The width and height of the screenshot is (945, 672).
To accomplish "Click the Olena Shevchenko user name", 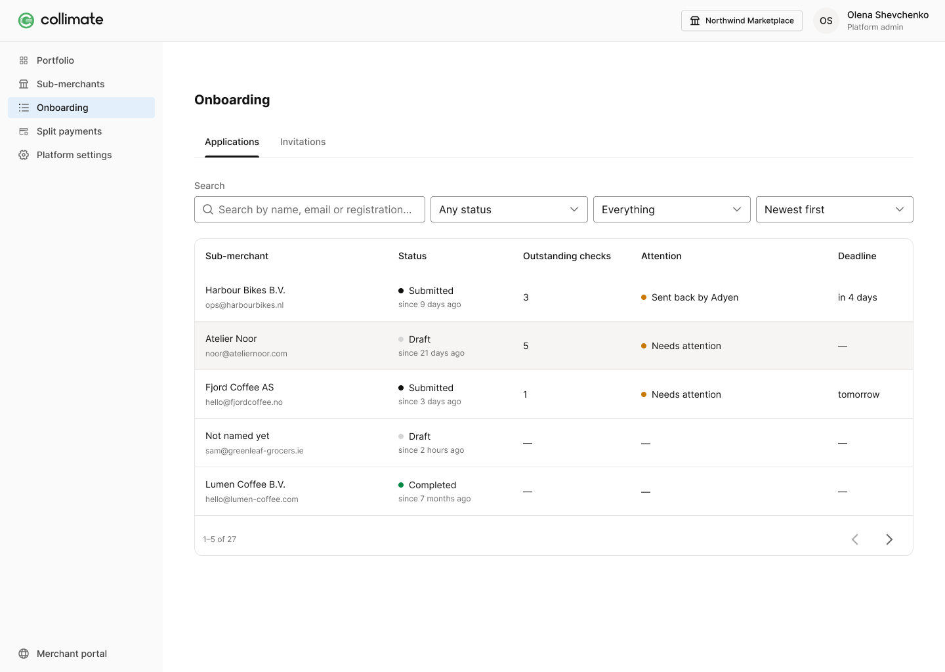I will pyautogui.click(x=888, y=14).
